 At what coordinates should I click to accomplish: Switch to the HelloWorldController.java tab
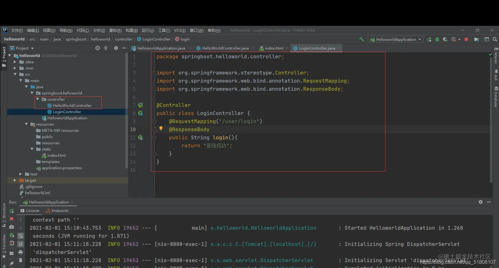click(225, 48)
